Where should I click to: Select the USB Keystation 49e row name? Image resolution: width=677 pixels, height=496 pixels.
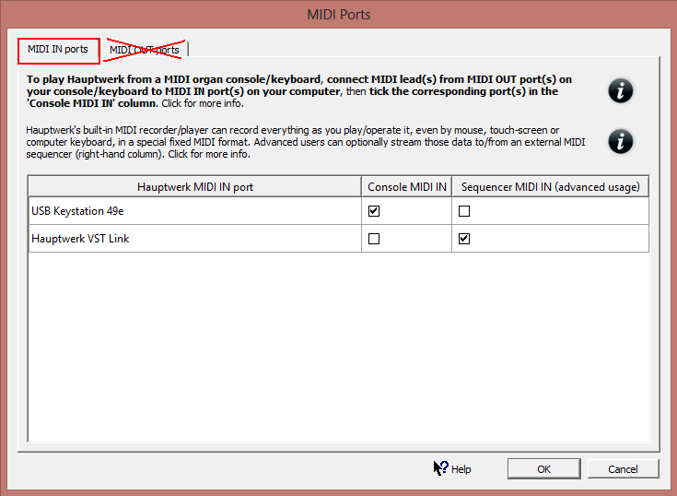77,211
